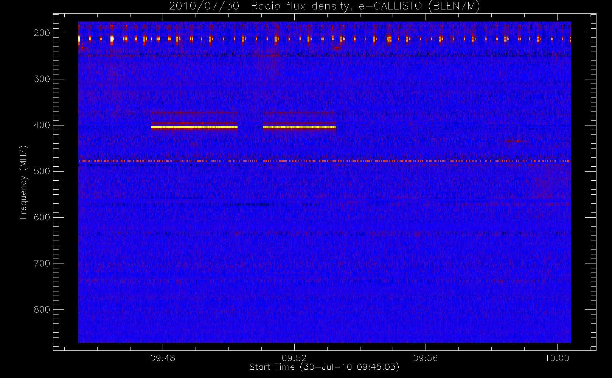This screenshot has height=378, width=612.
Task: Click the '500' frequency axis label
Action: click(x=42, y=171)
